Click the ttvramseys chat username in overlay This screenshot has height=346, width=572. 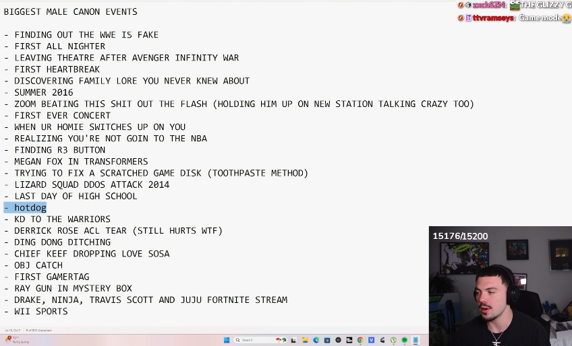(494, 18)
